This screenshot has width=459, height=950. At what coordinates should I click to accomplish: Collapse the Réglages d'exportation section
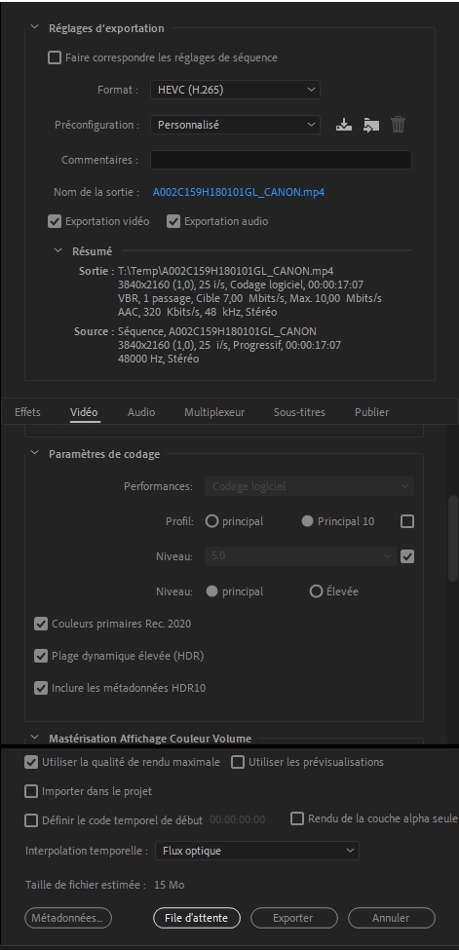tap(35, 28)
